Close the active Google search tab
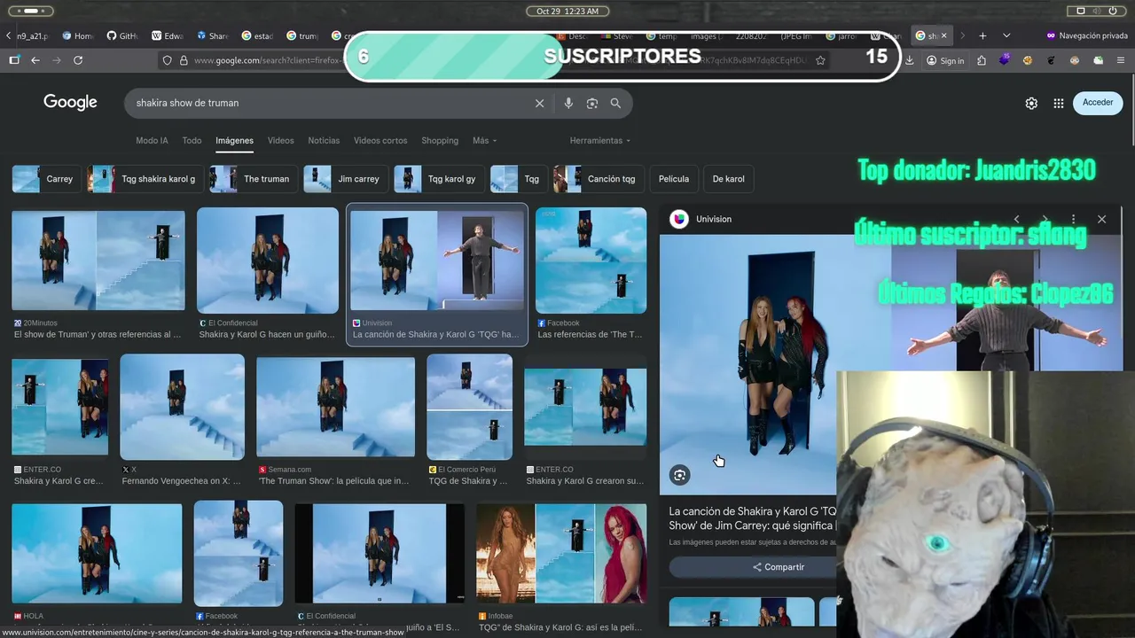The height and width of the screenshot is (638, 1135). pyautogui.click(x=943, y=35)
